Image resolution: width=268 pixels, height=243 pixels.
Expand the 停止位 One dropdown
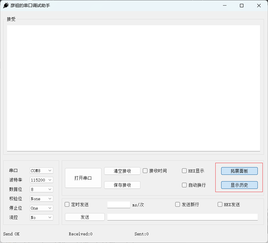point(41,208)
